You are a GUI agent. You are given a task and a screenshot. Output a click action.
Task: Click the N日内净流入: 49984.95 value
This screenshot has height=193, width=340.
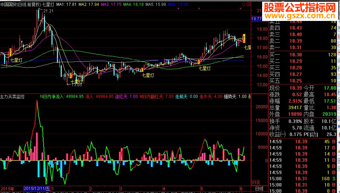(x=62, y=96)
